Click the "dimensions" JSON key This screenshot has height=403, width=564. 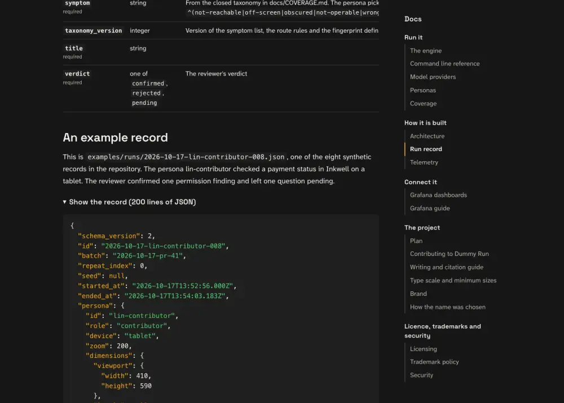click(x=109, y=356)
